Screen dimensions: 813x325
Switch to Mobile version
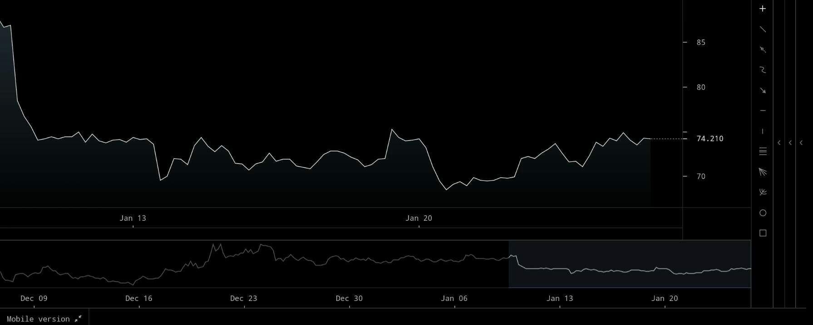44,319
